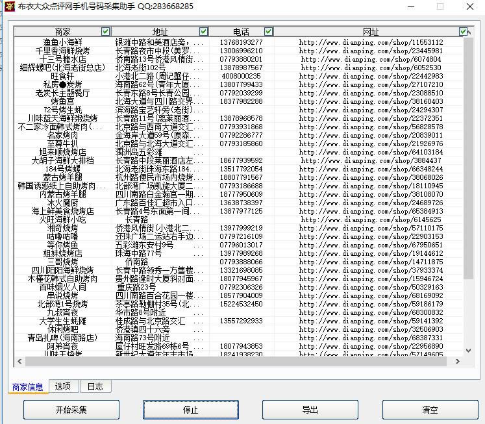485x424 pixels.
Task: Toggle the 商家 column checkbox
Action: [105, 31]
